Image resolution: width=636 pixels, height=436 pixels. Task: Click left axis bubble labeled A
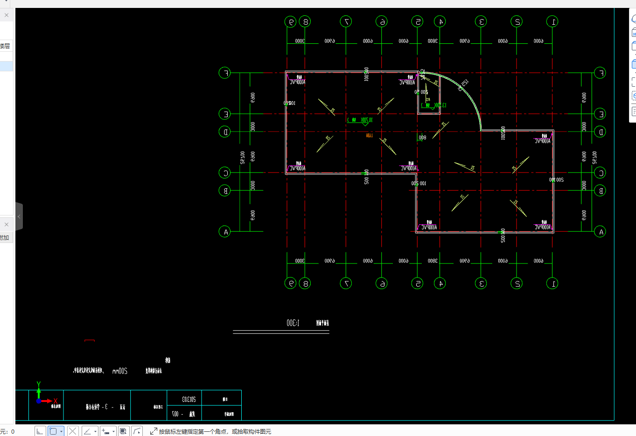coord(224,231)
